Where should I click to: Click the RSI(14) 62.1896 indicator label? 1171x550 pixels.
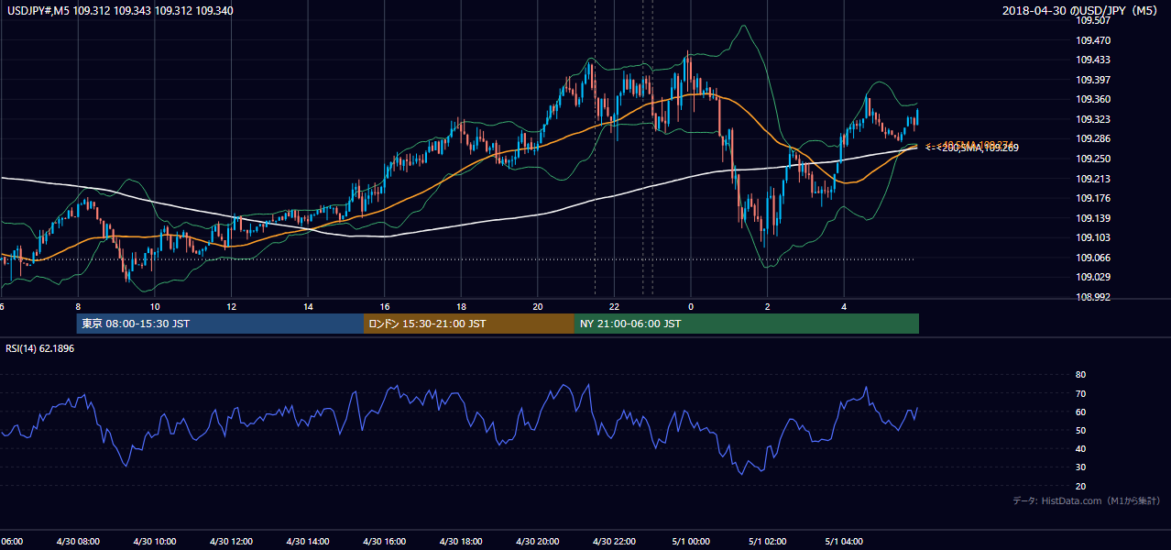(40, 348)
